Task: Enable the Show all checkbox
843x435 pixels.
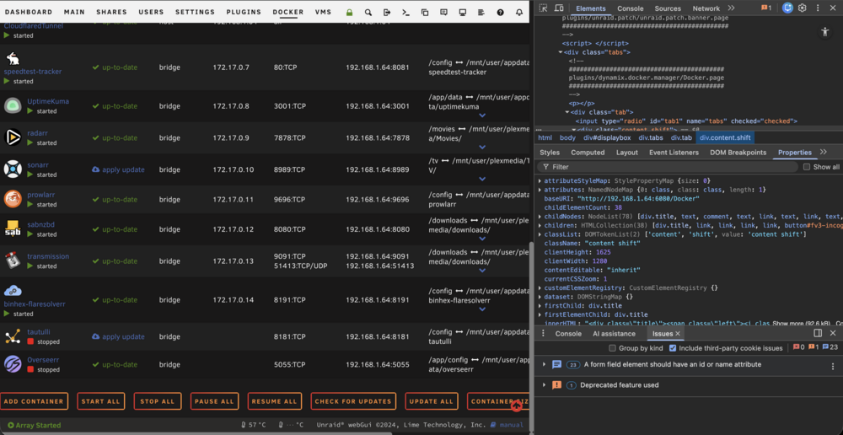Action: point(807,167)
